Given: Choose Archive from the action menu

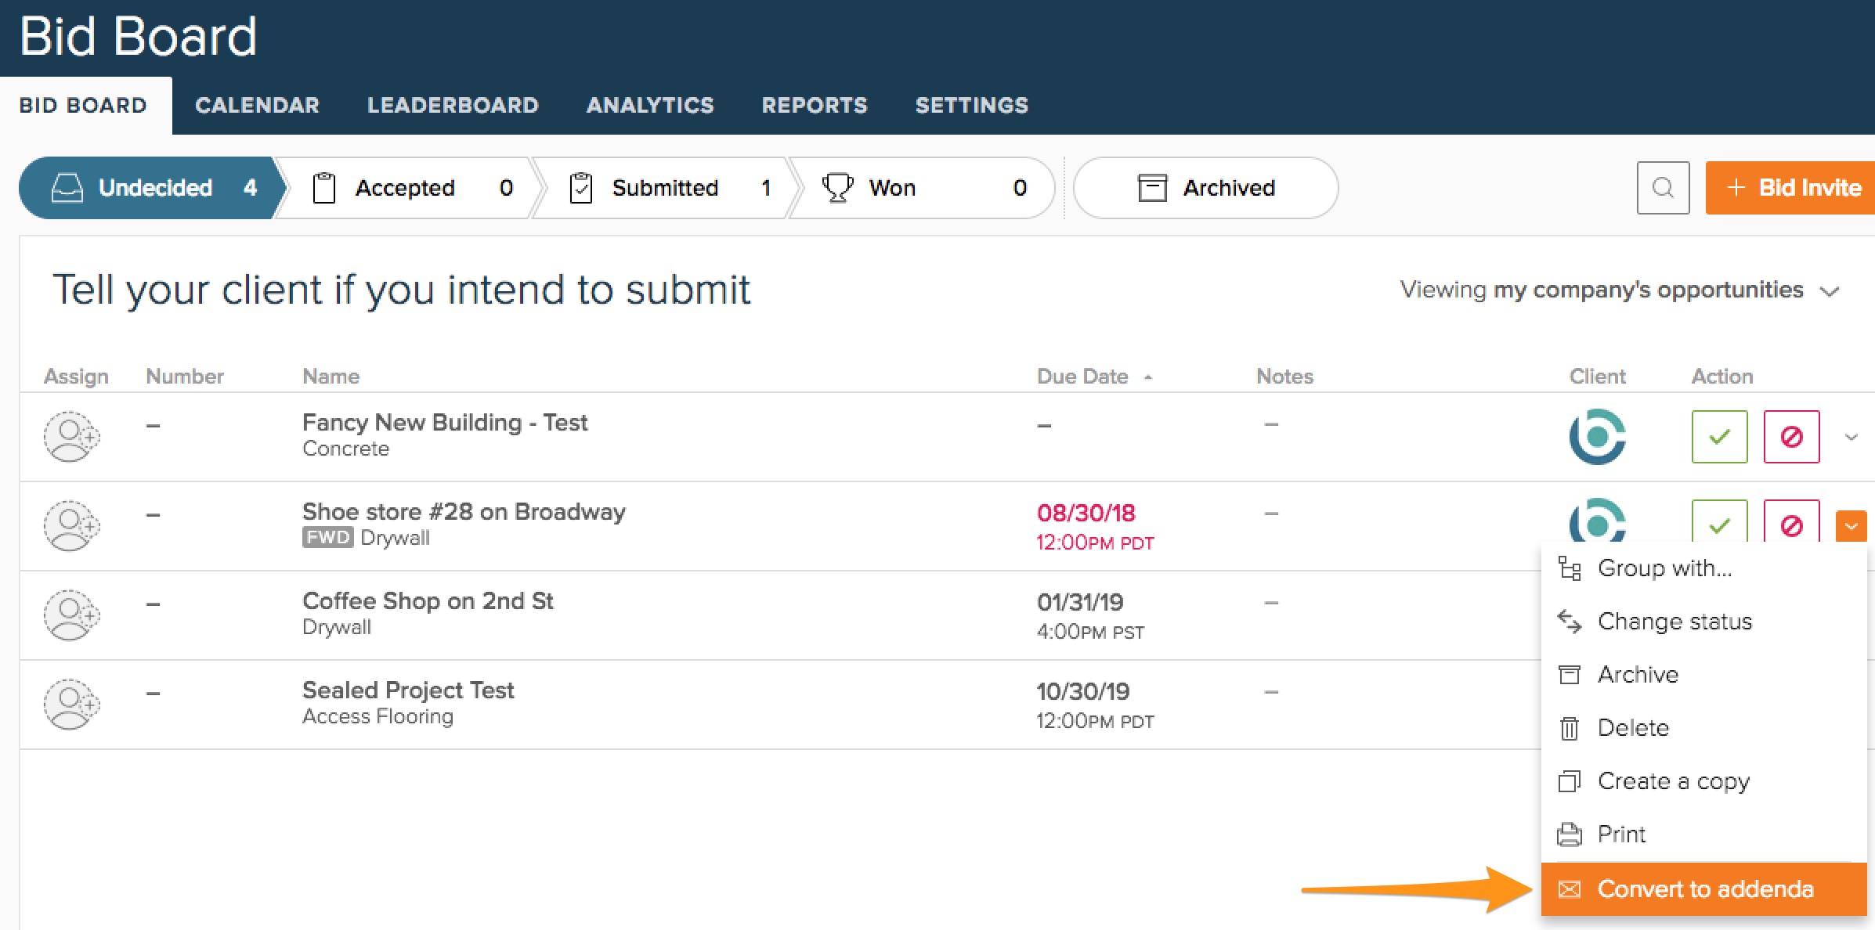Looking at the screenshot, I should click(x=1637, y=675).
